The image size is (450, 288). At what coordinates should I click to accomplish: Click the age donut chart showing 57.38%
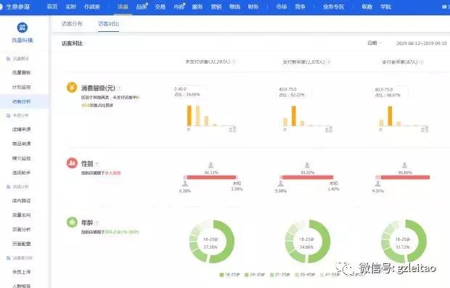tap(211, 242)
